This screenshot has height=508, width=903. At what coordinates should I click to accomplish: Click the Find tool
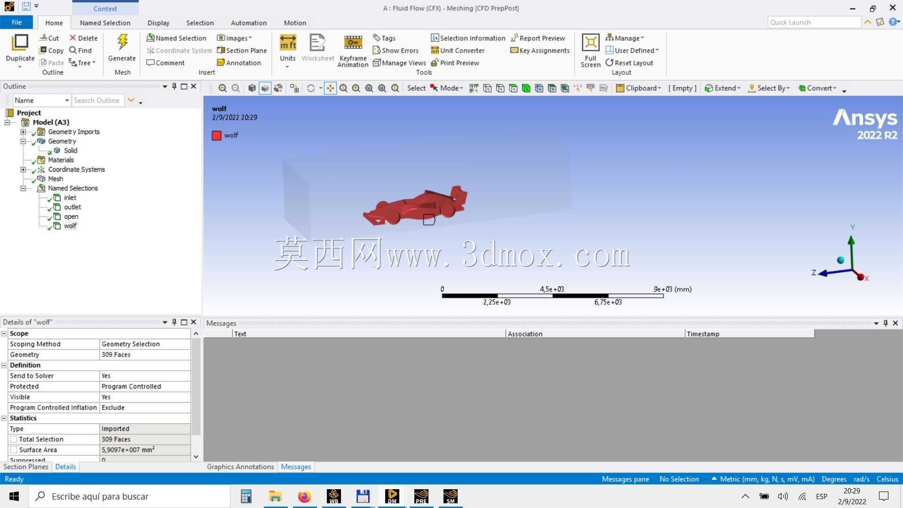point(80,50)
